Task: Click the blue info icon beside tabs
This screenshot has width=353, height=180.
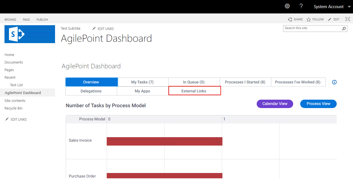Action: point(334,82)
